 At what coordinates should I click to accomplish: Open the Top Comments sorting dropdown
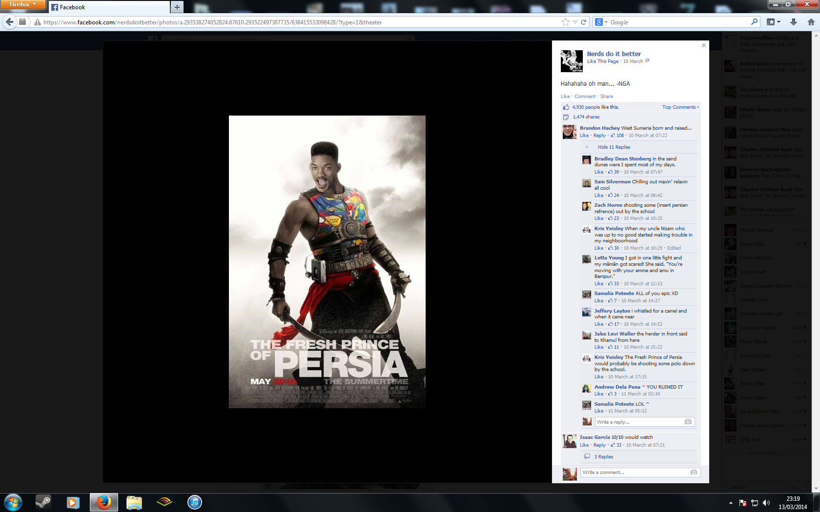point(680,107)
